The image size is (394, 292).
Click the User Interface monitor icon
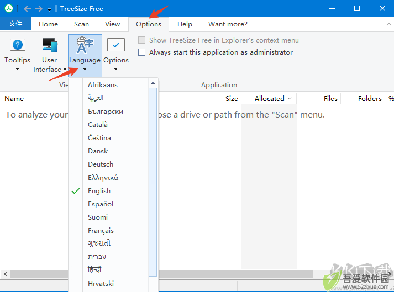tap(50, 45)
